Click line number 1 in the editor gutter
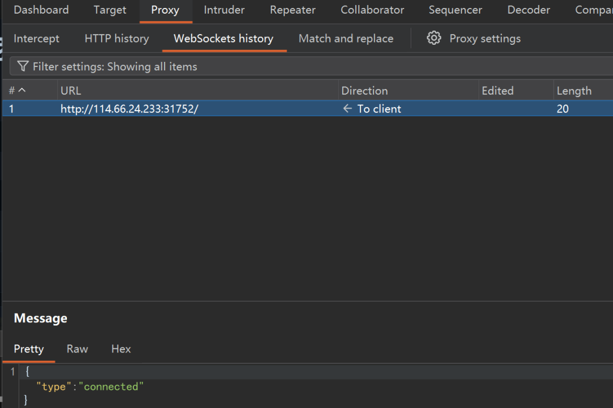Screen dimensions: 613x408 pyautogui.click(x=12, y=372)
